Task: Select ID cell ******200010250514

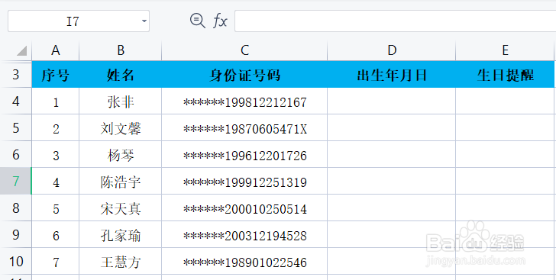Action: 244,208
